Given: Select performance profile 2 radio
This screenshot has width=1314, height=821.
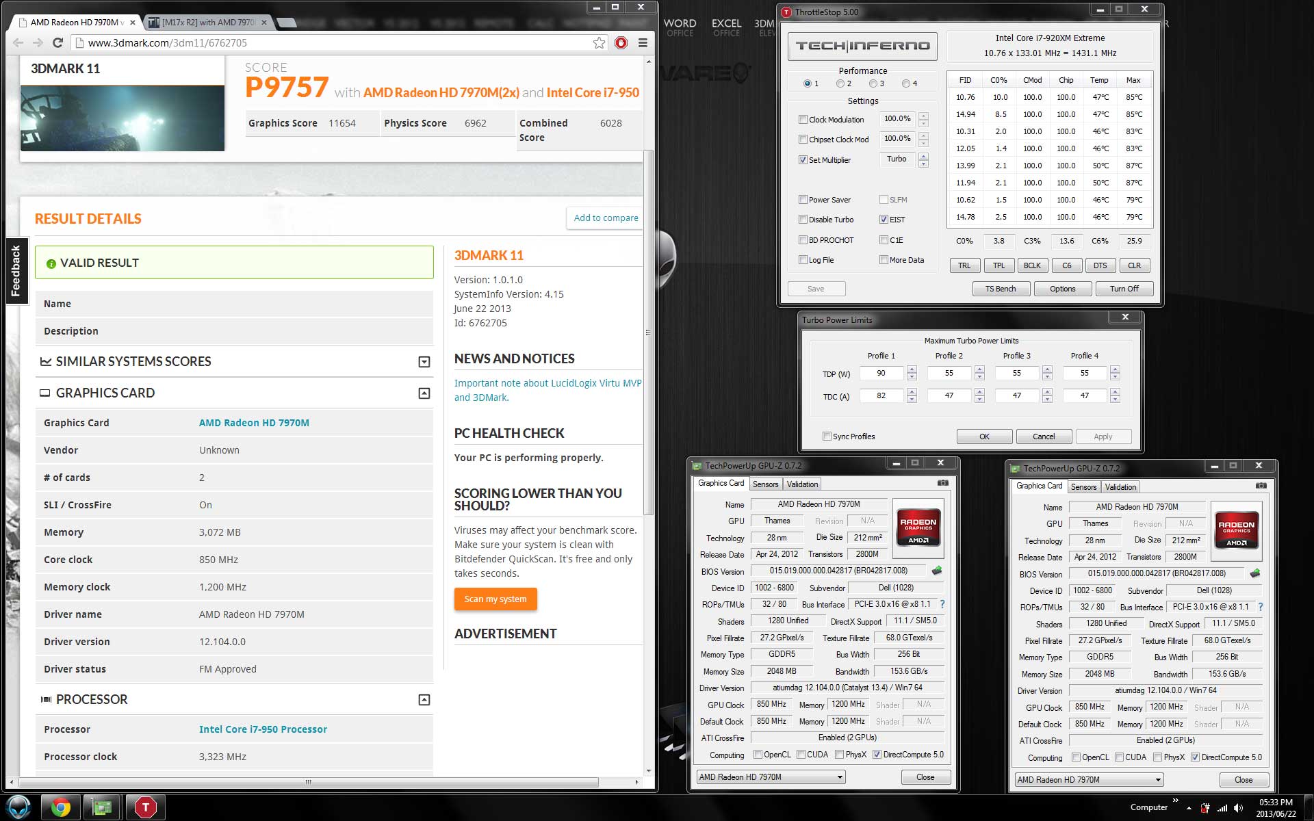Looking at the screenshot, I should pos(840,83).
